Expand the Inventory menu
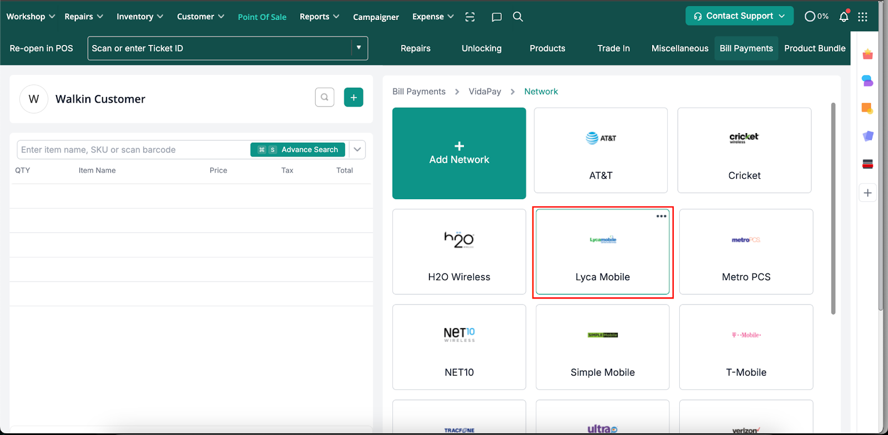The width and height of the screenshot is (888, 435). (140, 17)
